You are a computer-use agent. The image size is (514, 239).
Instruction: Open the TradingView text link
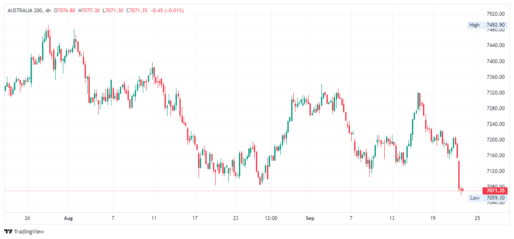(29, 232)
